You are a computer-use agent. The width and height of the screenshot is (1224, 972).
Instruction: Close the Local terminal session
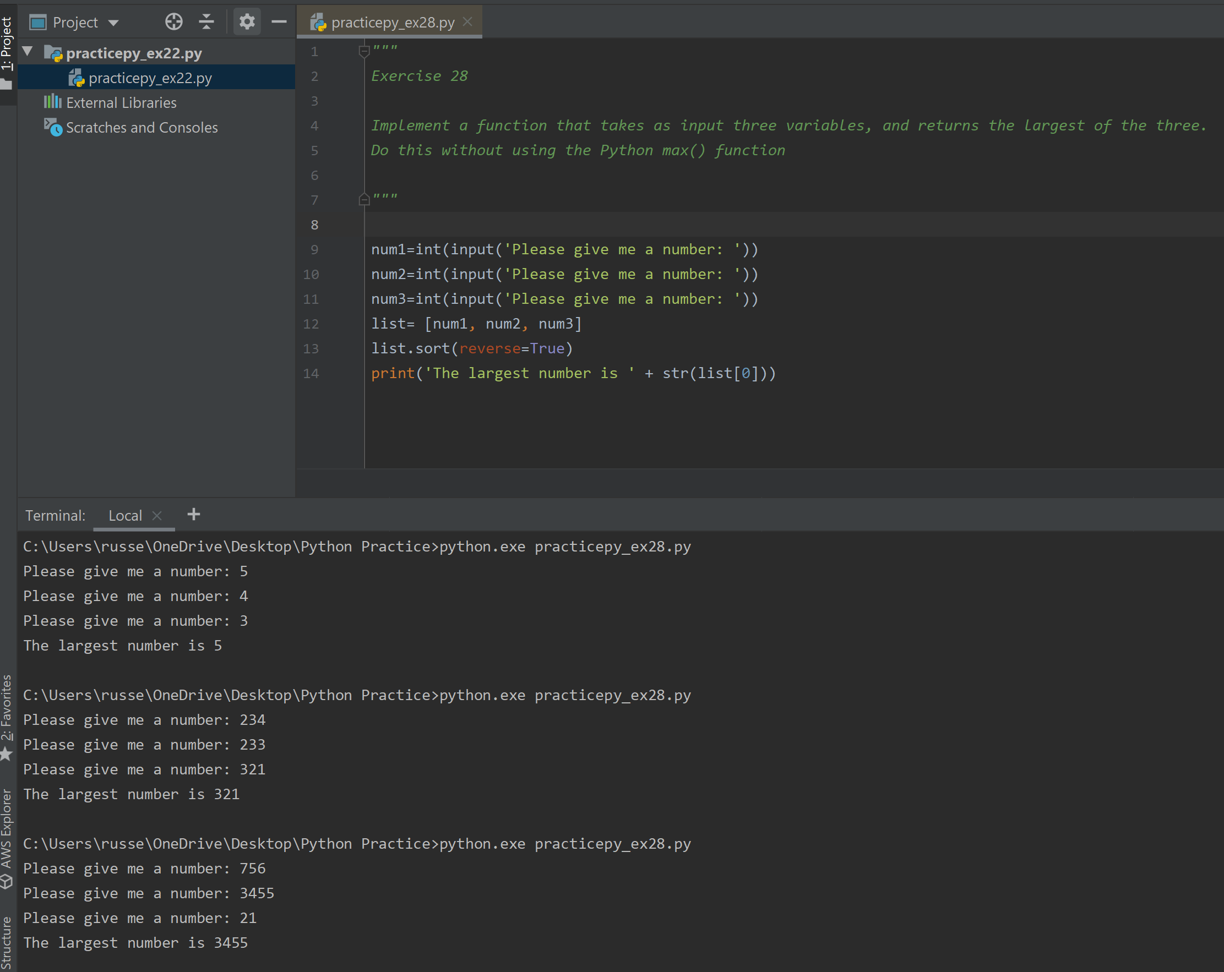coord(157,515)
